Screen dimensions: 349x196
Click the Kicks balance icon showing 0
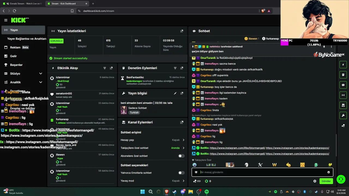pos(206,181)
